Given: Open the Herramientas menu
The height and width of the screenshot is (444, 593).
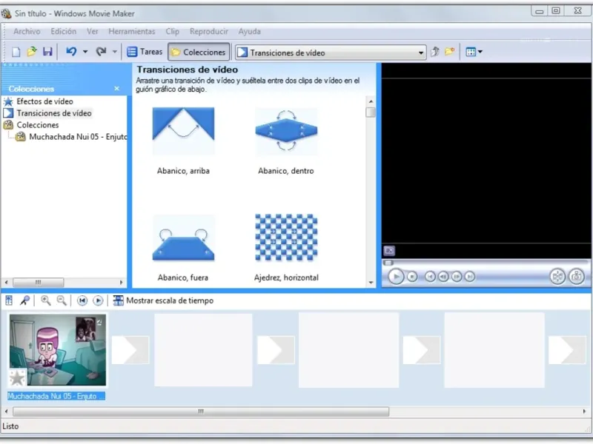Looking at the screenshot, I should click(132, 31).
